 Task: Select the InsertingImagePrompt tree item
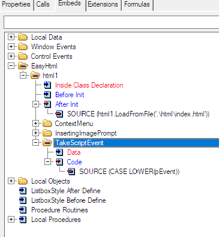click(x=86, y=133)
